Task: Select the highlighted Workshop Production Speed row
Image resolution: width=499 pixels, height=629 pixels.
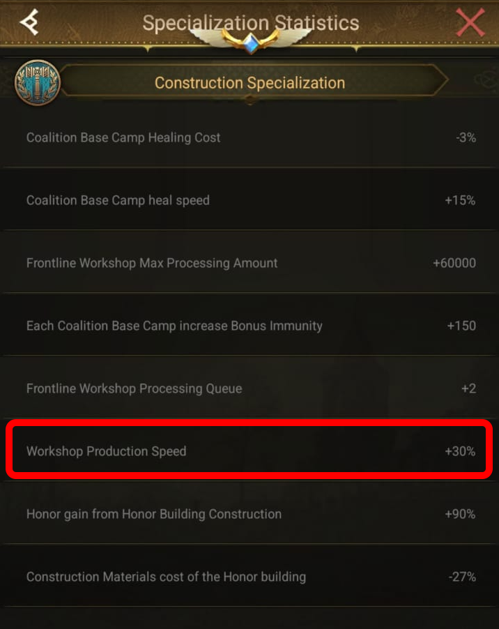Action: [249, 450]
